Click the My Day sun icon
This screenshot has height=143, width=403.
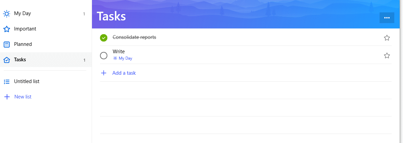[7, 14]
